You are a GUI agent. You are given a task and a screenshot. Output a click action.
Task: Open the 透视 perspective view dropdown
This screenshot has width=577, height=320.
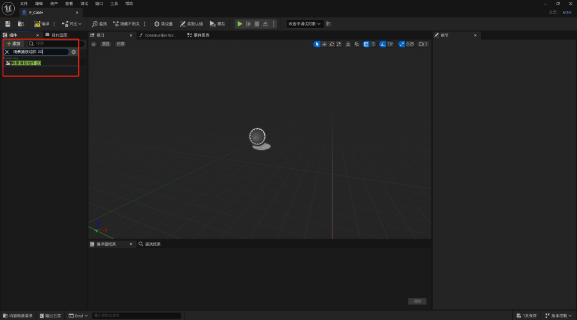pyautogui.click(x=106, y=44)
